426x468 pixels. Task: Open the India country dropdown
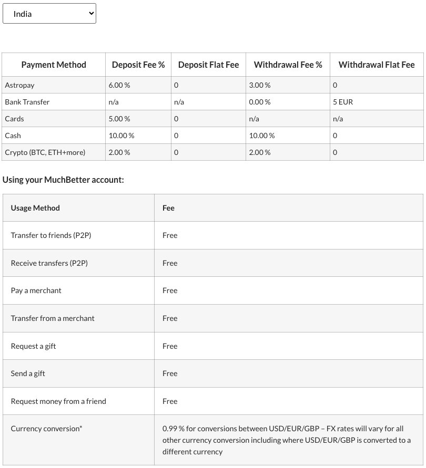coord(49,14)
